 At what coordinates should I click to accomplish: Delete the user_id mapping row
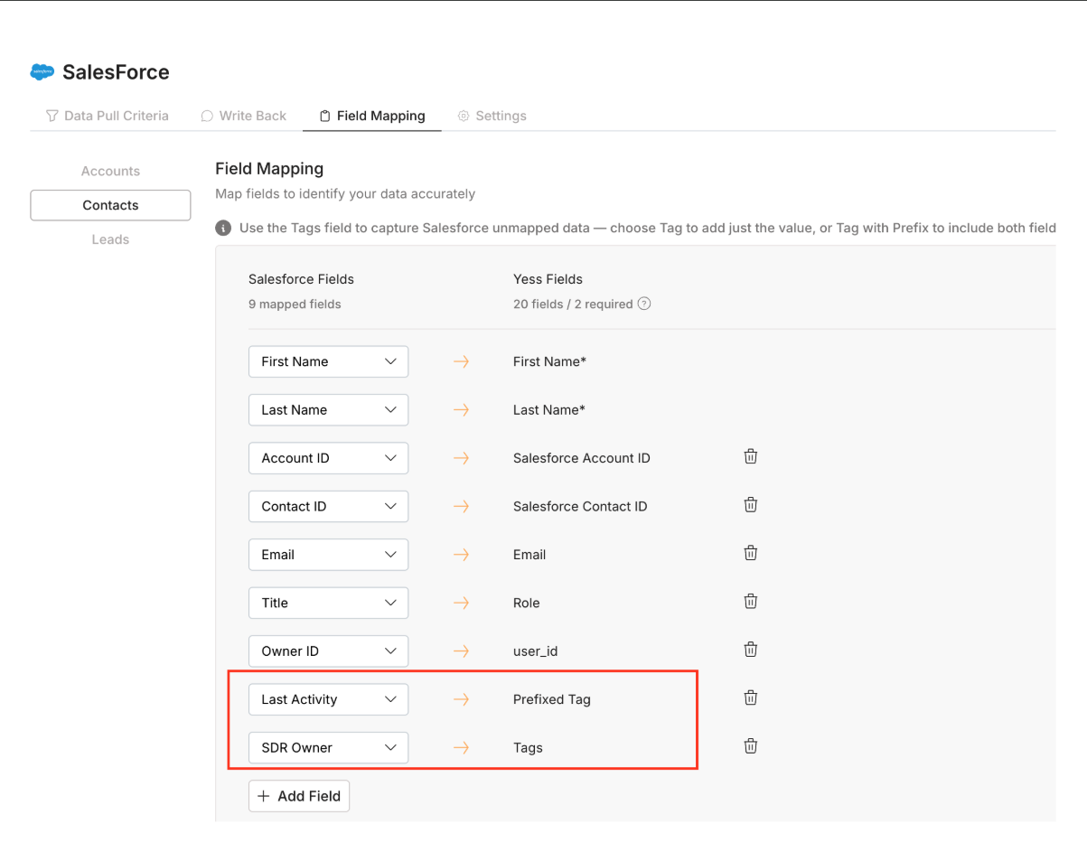[x=750, y=650]
